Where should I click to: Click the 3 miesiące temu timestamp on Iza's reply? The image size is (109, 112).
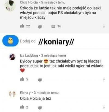[x=54, y=55]
